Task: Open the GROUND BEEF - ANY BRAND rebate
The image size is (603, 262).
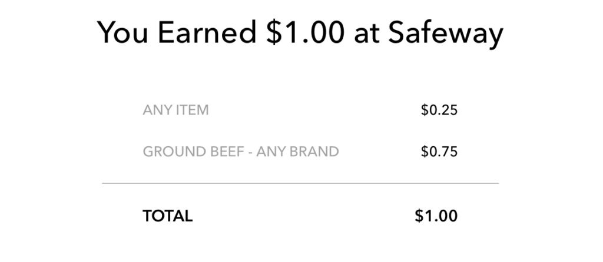Action: [300, 152]
